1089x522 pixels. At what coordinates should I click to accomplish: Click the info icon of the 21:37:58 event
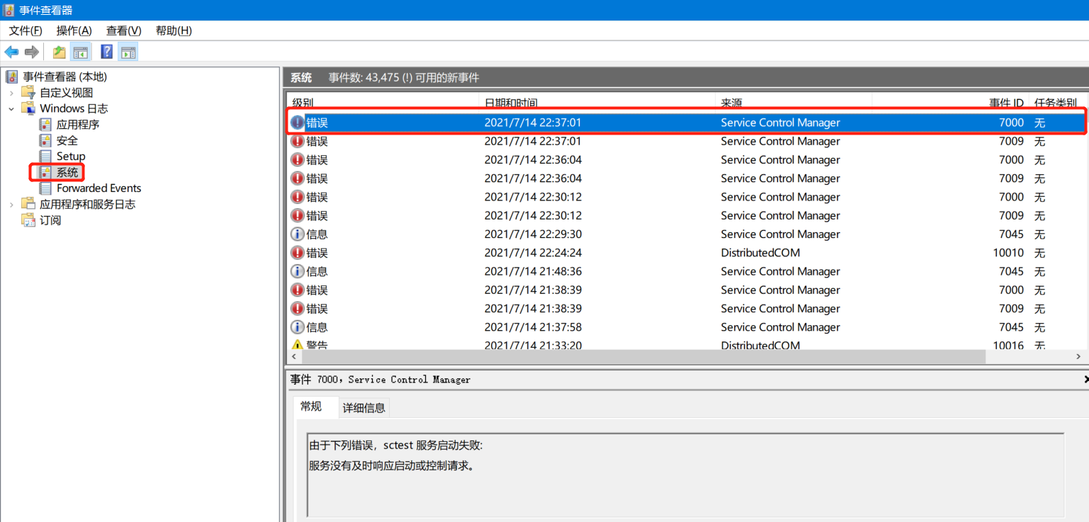(298, 327)
